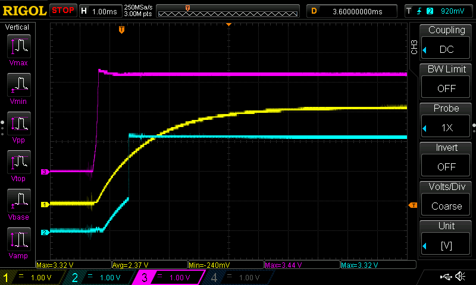Open the Unit [V] selector
476x285 pixels.
(x=446, y=238)
